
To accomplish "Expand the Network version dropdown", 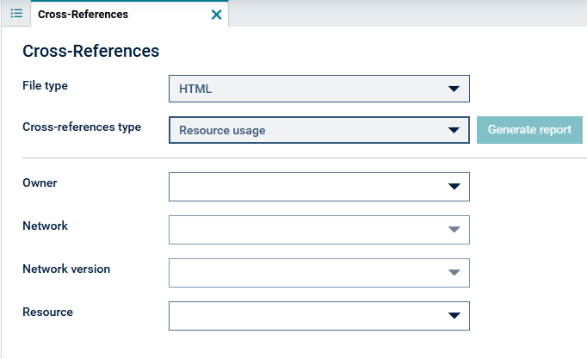I will [319, 273].
